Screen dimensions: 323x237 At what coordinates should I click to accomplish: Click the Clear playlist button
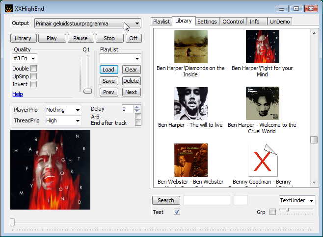pos(131,70)
